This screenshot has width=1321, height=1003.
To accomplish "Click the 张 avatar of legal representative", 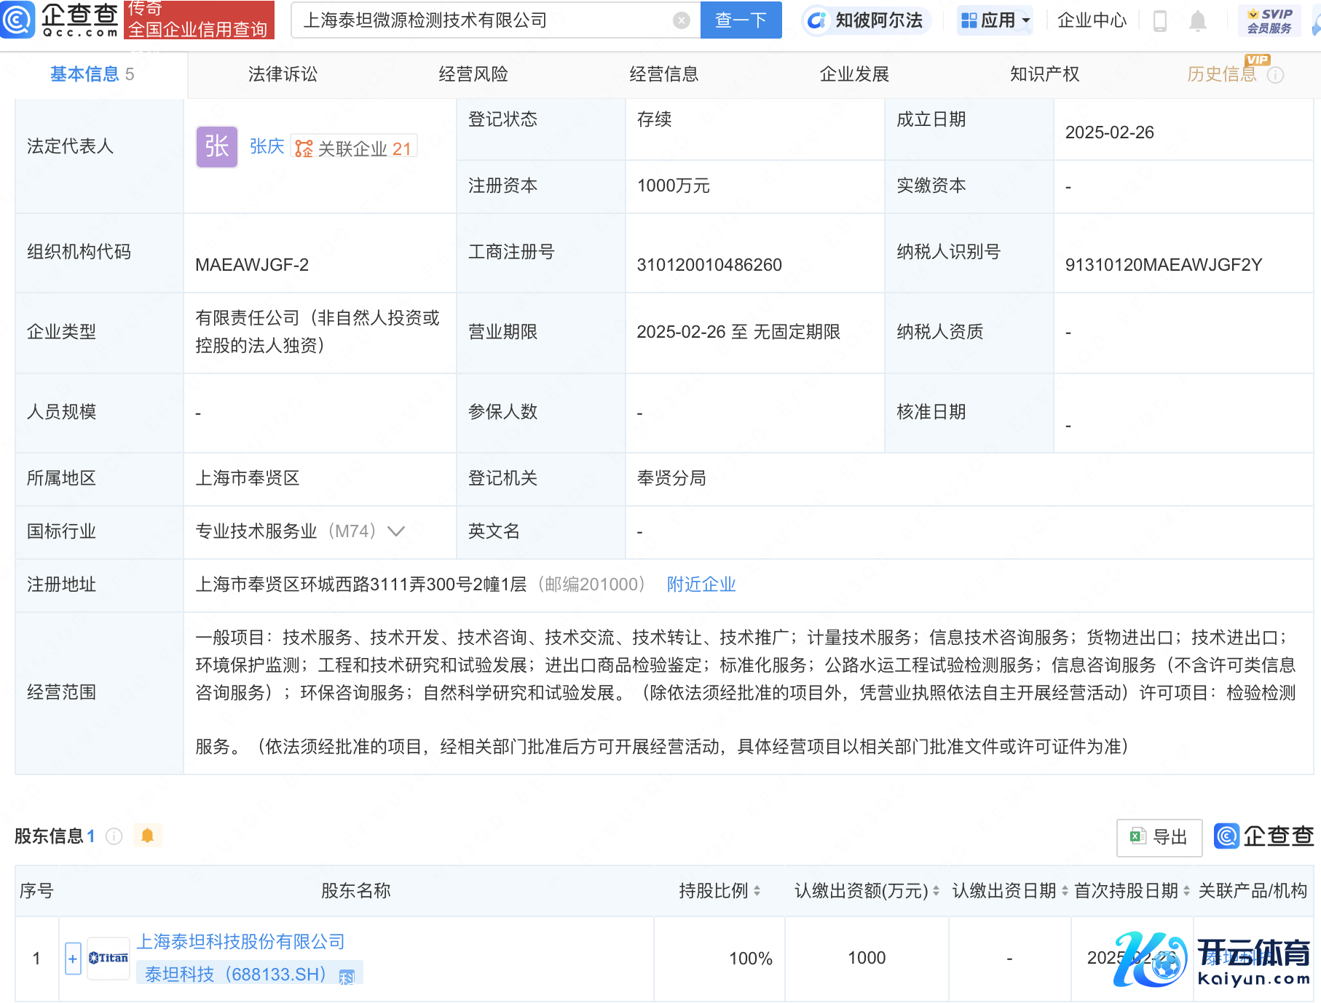I will click(216, 147).
